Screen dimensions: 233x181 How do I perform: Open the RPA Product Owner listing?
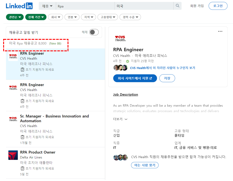[x=38, y=152]
